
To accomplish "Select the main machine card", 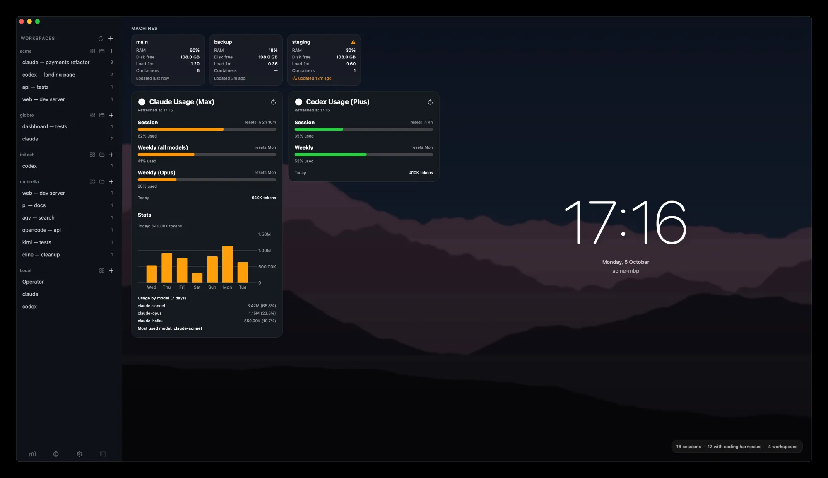I will pos(168,60).
